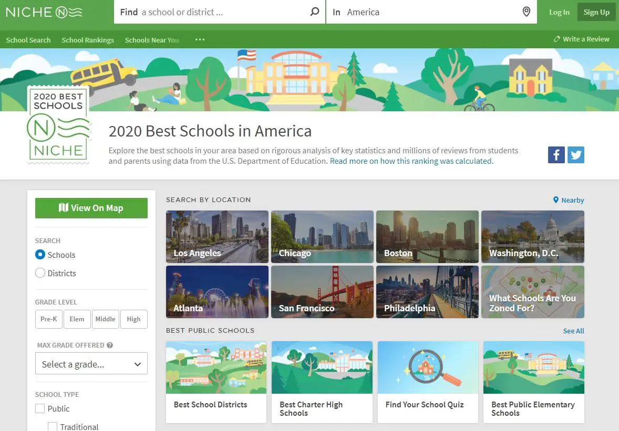Open the three-dot more menu
The image size is (619, 431).
(x=200, y=39)
